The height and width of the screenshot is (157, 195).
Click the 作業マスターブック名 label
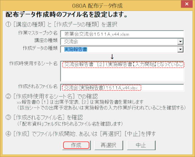click(38, 33)
